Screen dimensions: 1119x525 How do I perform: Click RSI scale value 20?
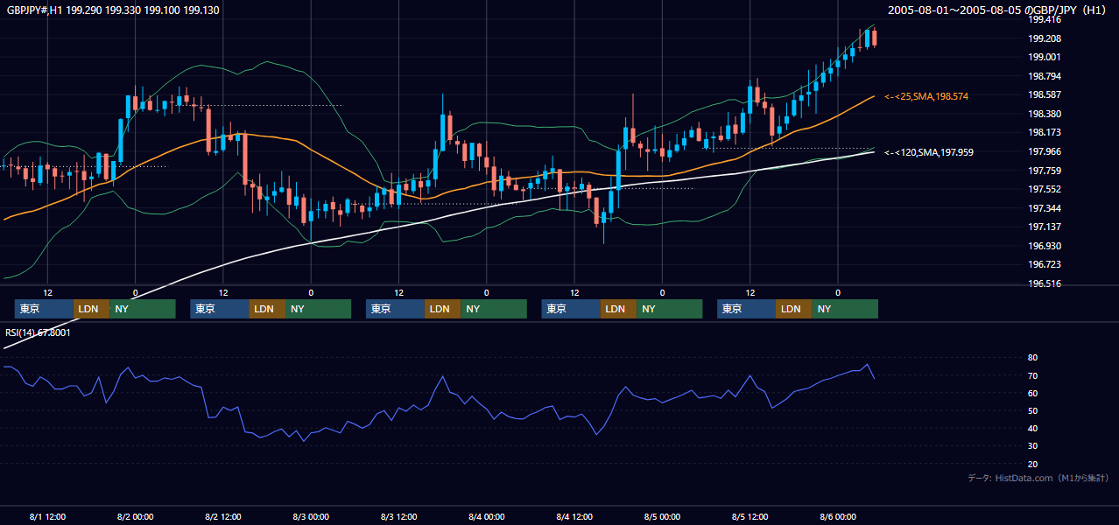pos(1033,464)
